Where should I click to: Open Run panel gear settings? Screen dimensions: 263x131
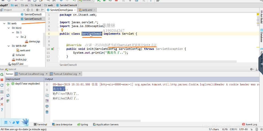click(252, 69)
